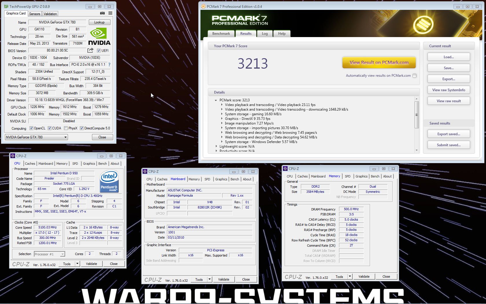The width and height of the screenshot is (486, 304).
Task: Open the NVIDIA GeForce GTX 780 dropdown
Action: click(x=36, y=137)
